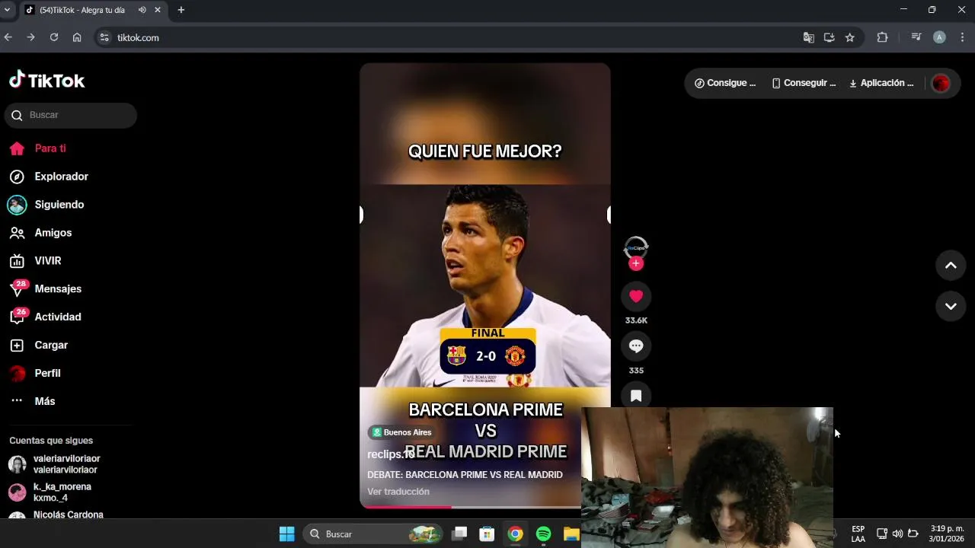Open Actividad notifications
975x548 pixels.
(45, 317)
